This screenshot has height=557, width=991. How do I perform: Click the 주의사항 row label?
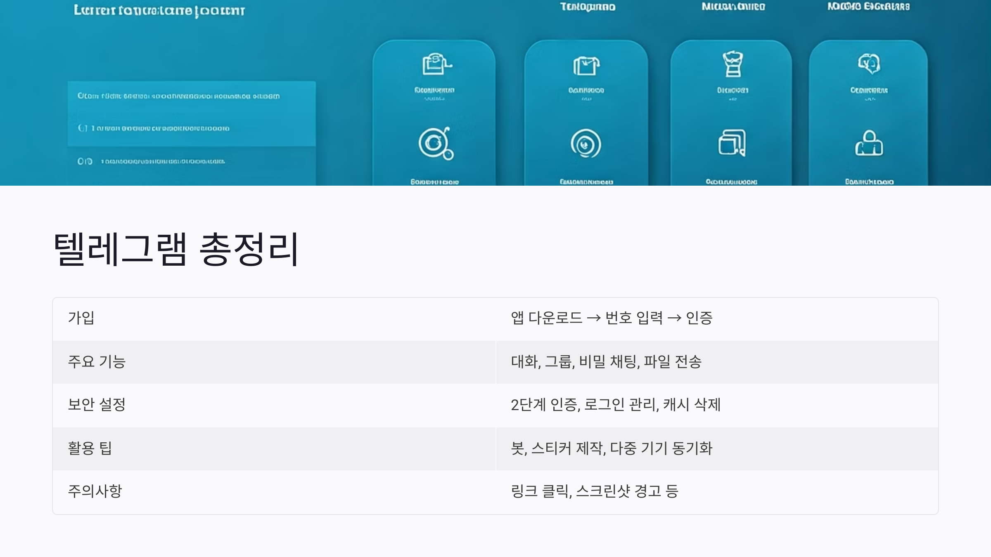(x=95, y=491)
